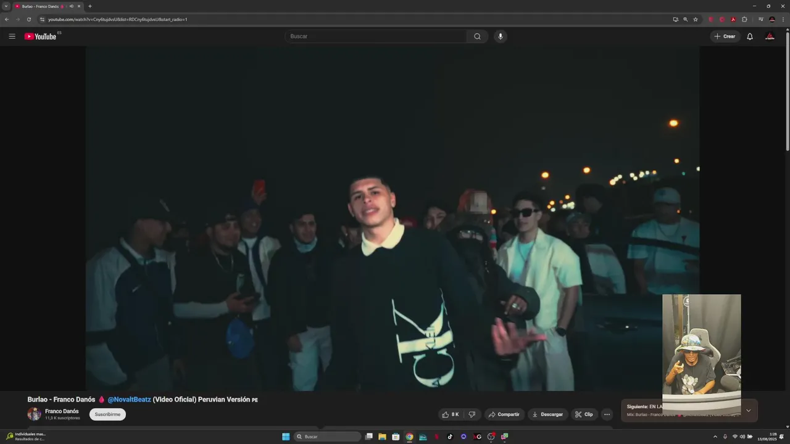Image resolution: width=790 pixels, height=444 pixels.
Task: Mute the tab via its speaker icon
Action: 72,6
